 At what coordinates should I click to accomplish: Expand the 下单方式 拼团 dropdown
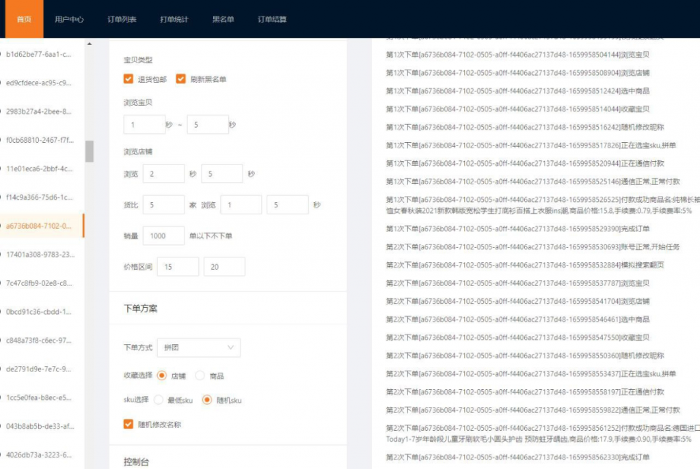pyautogui.click(x=198, y=347)
